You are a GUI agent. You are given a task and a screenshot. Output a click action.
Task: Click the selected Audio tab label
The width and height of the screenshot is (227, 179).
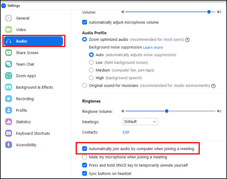(x=21, y=41)
